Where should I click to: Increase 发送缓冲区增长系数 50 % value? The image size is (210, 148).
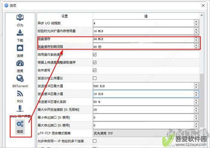(x=196, y=100)
